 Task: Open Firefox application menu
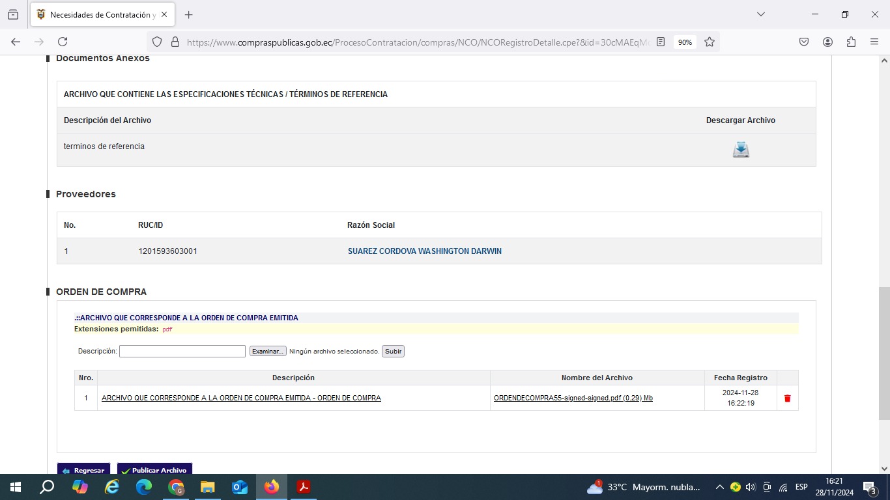click(874, 42)
